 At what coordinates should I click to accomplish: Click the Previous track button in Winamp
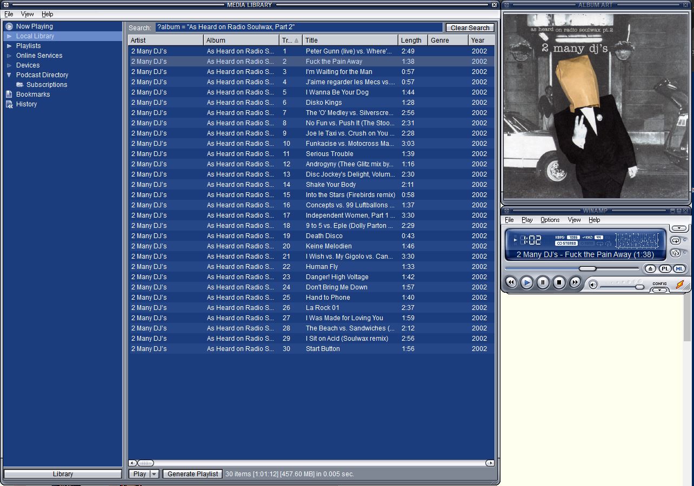click(511, 282)
